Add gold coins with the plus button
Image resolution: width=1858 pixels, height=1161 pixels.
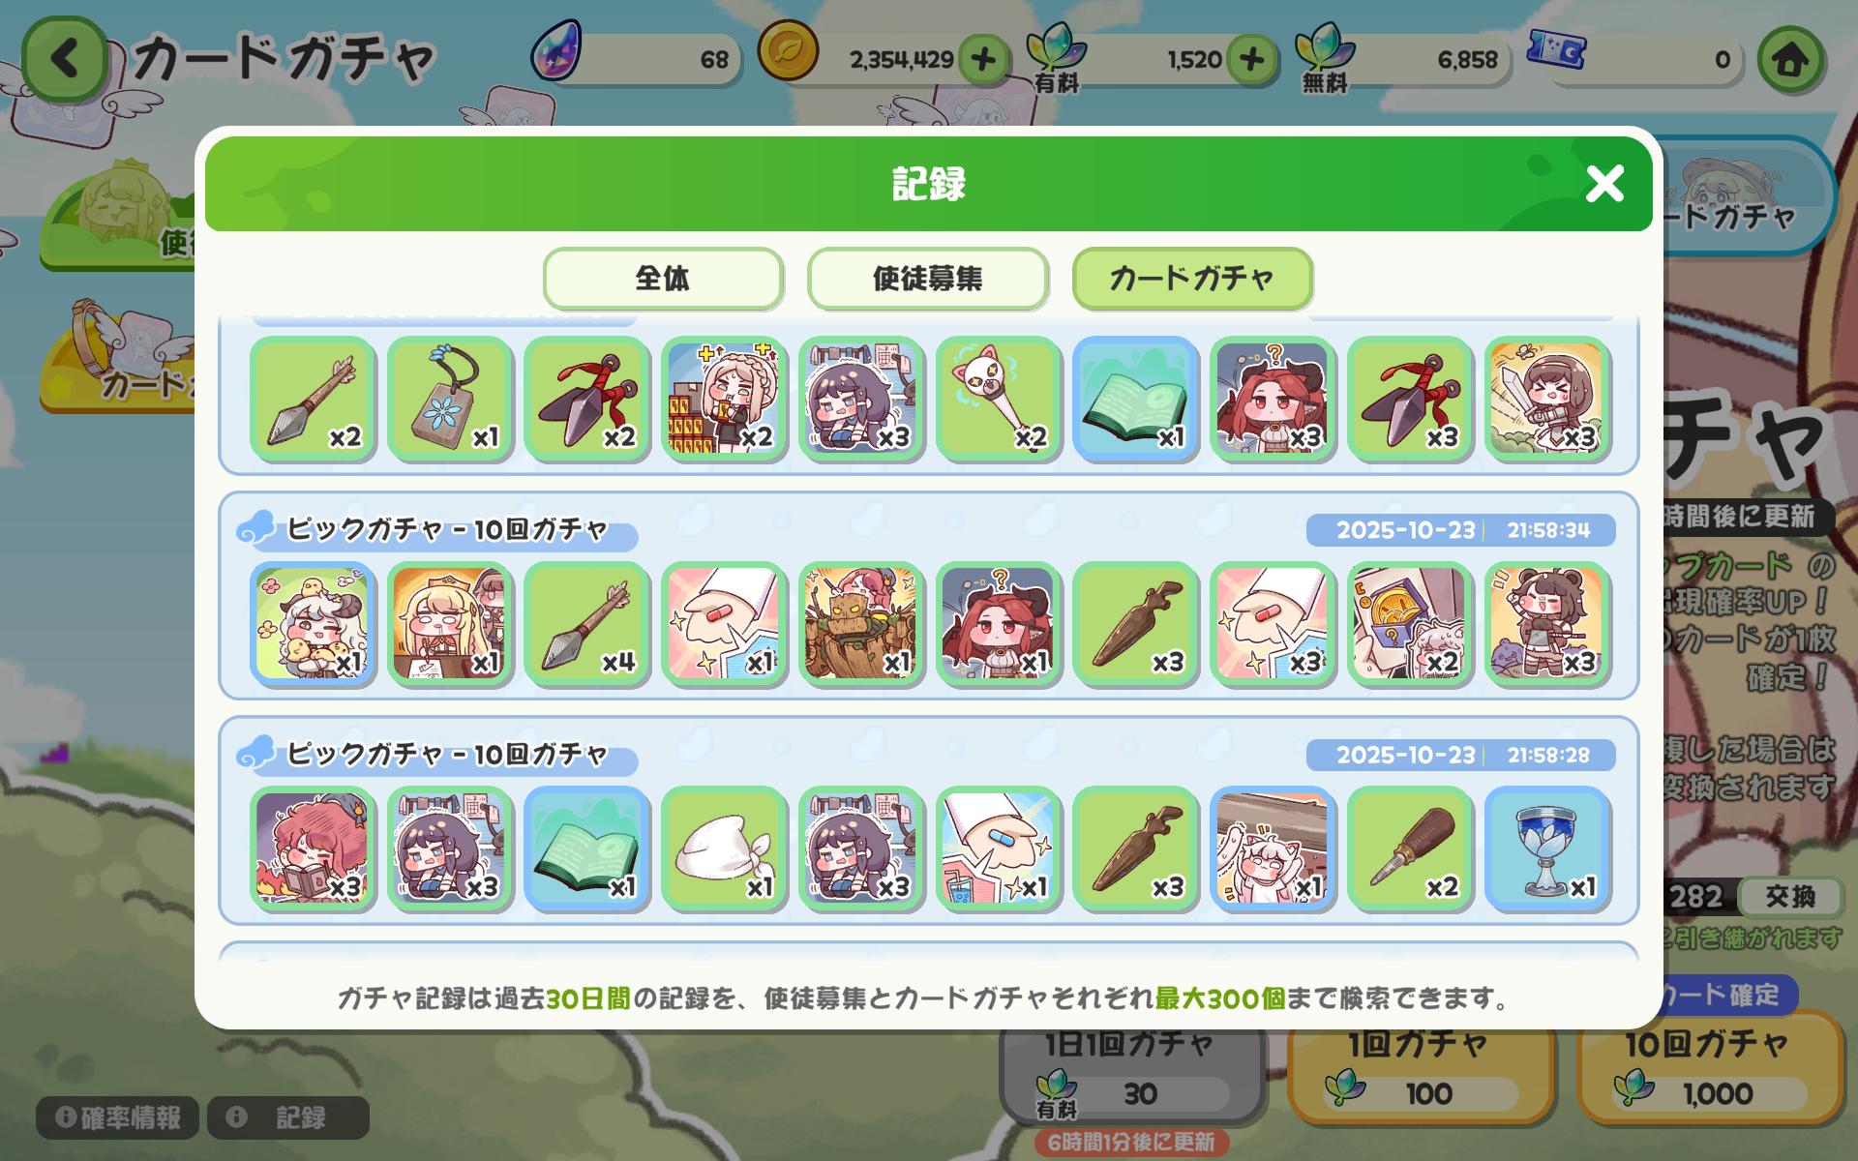pyautogui.click(x=983, y=59)
